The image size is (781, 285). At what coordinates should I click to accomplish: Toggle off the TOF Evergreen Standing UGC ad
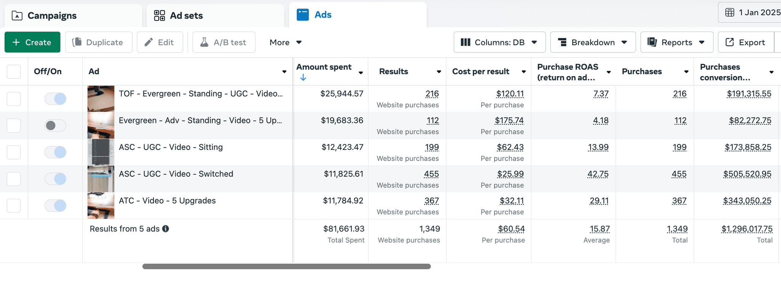[x=55, y=99]
